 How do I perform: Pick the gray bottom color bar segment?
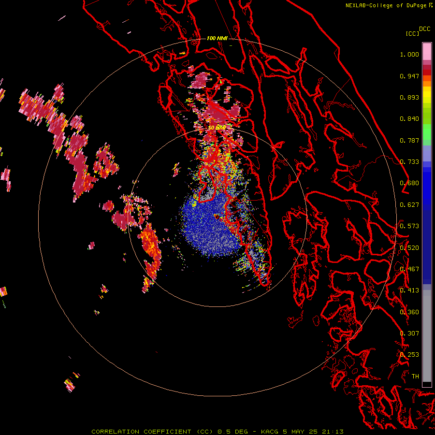pyautogui.click(x=427, y=336)
